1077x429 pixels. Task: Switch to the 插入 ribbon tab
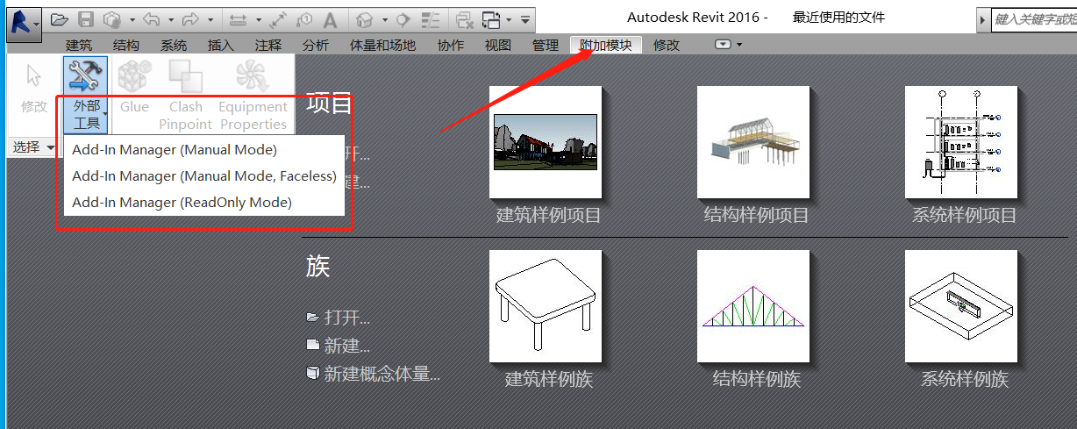click(x=221, y=45)
